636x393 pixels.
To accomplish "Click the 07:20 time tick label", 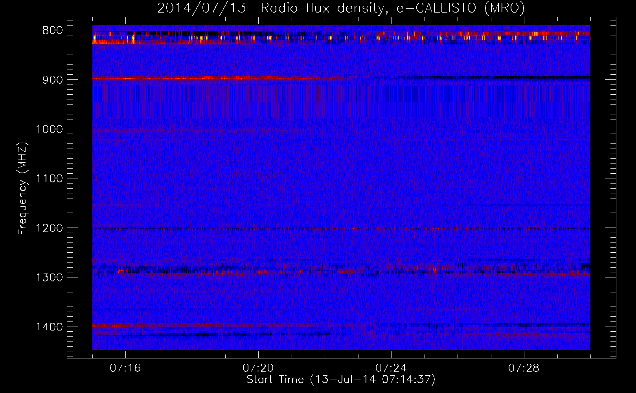I will [x=258, y=368].
